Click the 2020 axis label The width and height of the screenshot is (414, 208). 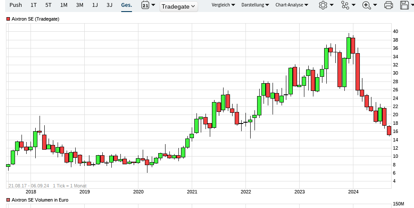click(138, 192)
